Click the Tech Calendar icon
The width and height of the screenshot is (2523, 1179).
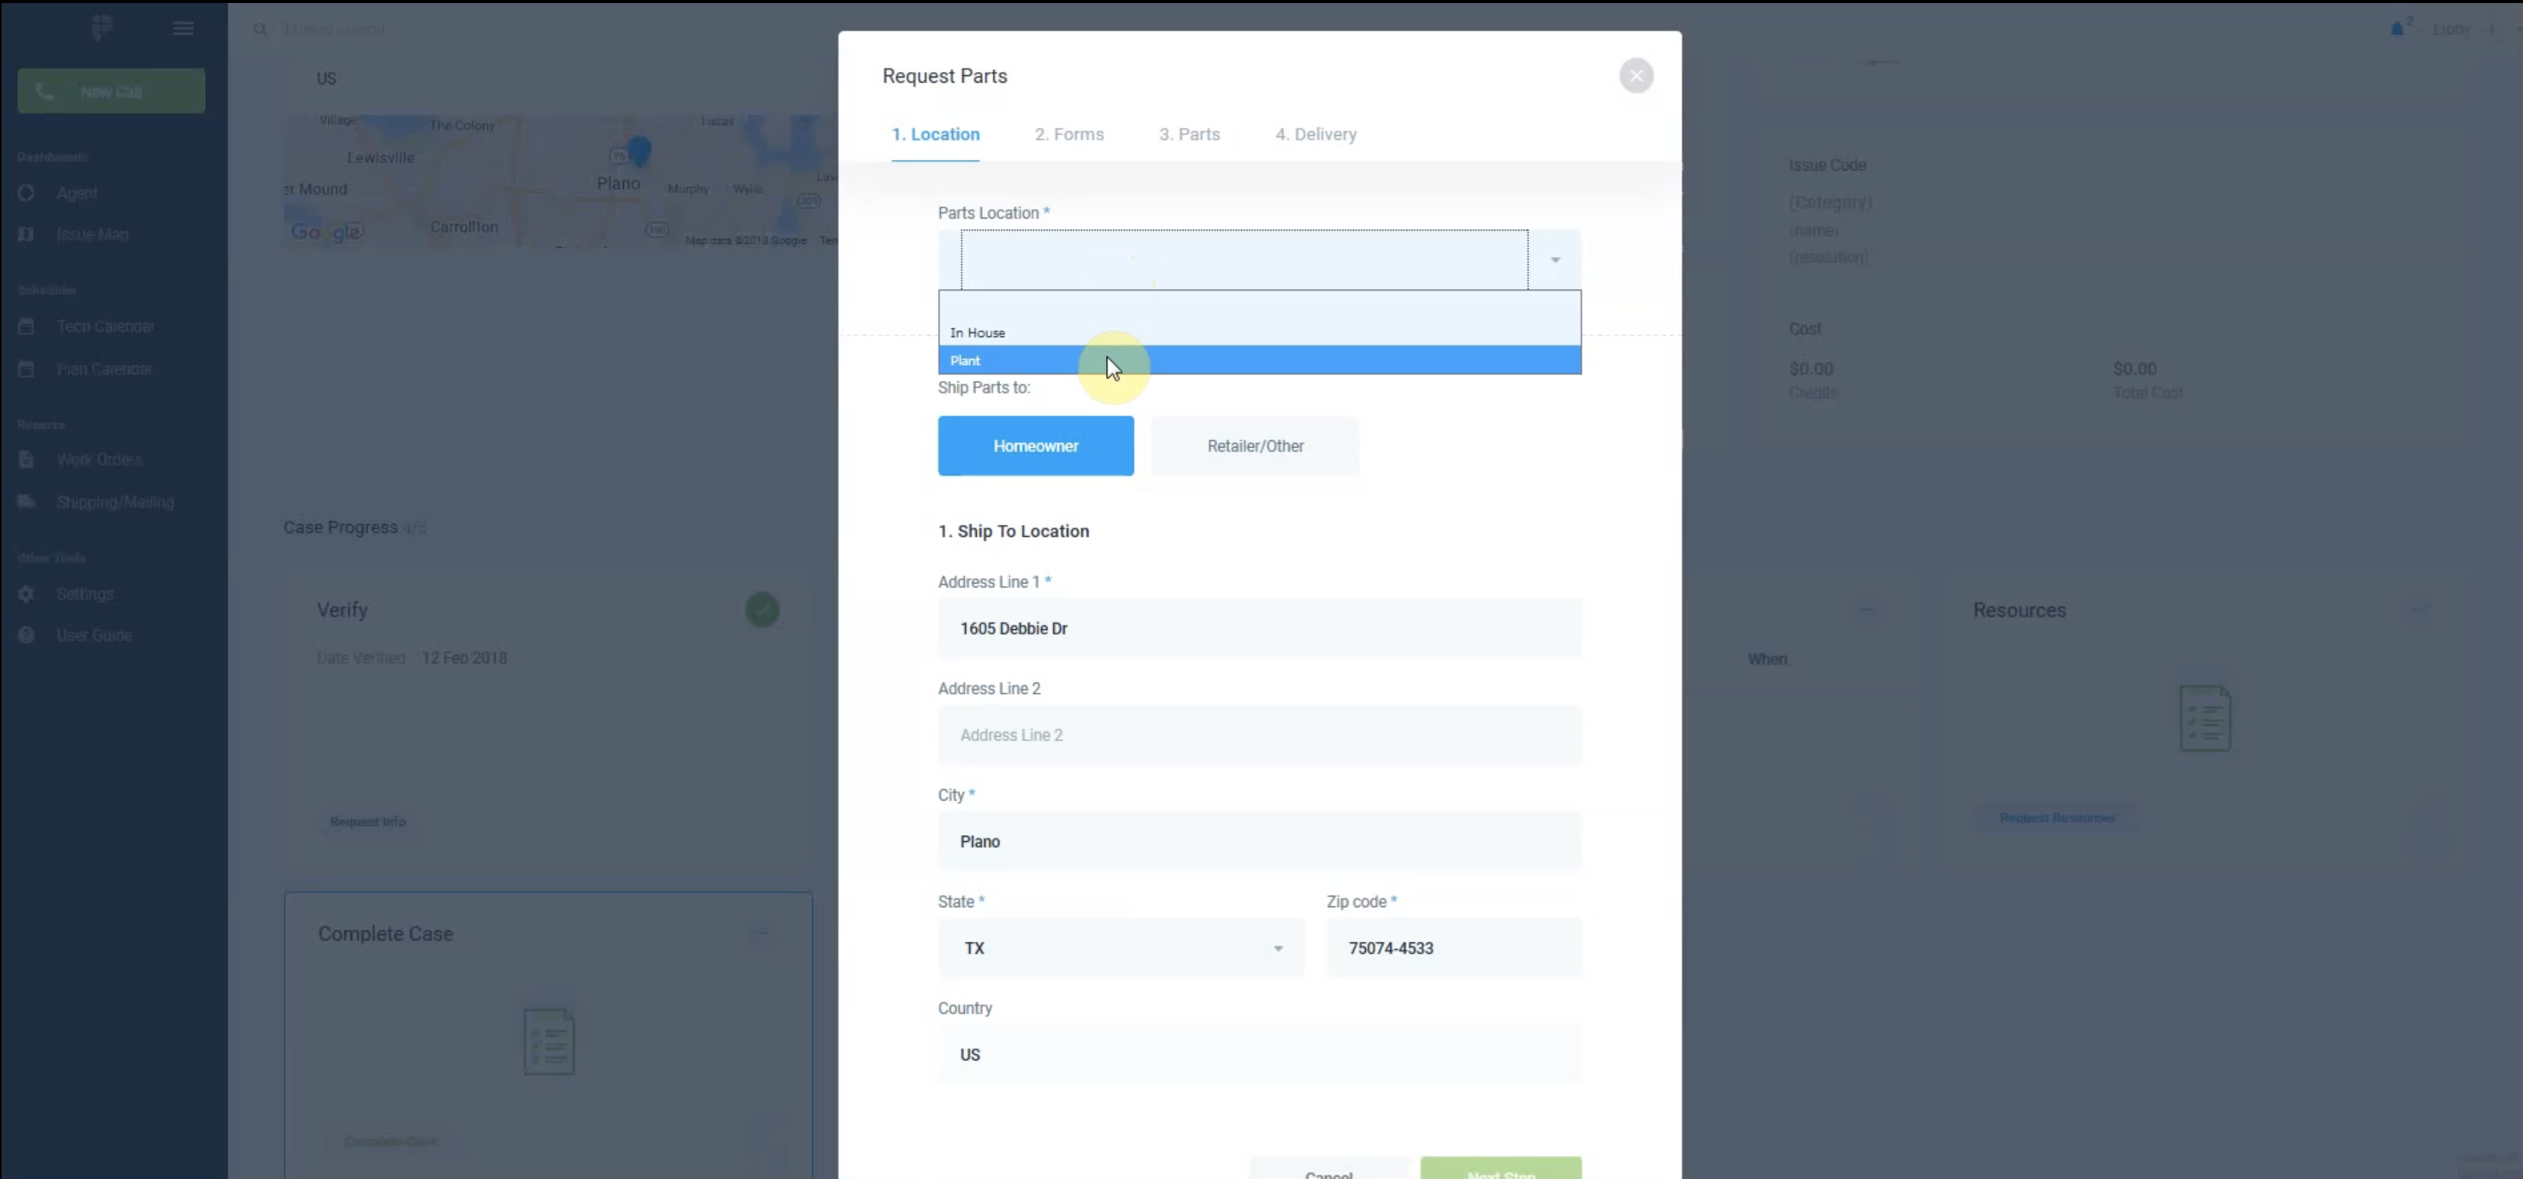tap(26, 326)
